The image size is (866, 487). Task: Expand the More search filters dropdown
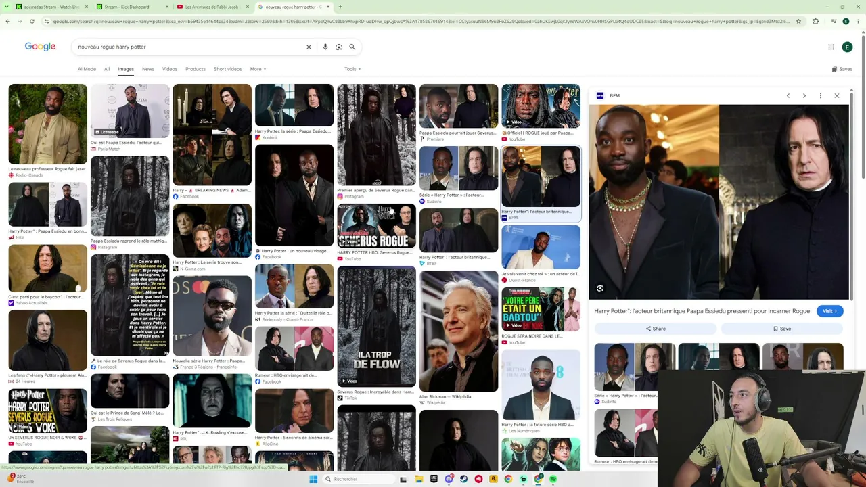point(258,69)
